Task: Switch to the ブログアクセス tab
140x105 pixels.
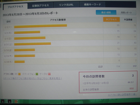Action: (x=15, y=6)
